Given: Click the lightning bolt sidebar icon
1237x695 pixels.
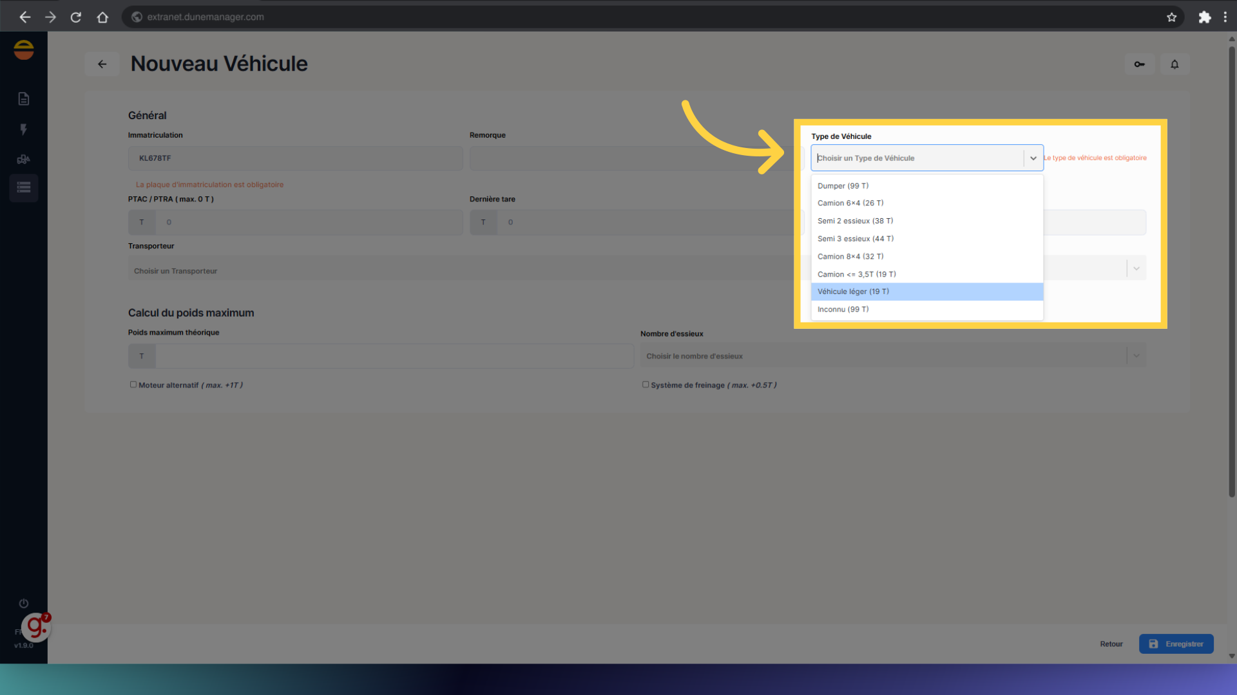Looking at the screenshot, I should (x=24, y=129).
